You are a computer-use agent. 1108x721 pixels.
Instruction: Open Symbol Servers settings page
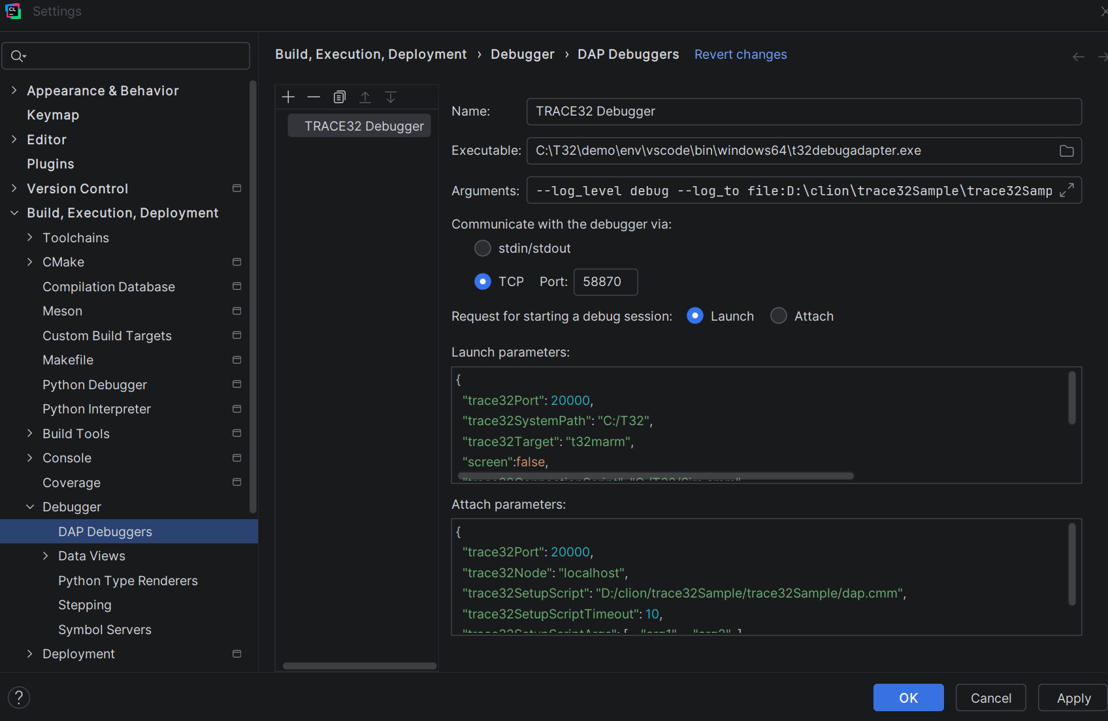(x=105, y=630)
